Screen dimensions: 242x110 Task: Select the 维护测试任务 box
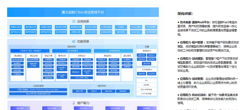pos(31,27)
